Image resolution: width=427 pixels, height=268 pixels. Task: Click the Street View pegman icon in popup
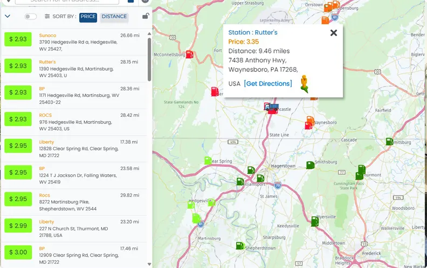[x=305, y=84]
